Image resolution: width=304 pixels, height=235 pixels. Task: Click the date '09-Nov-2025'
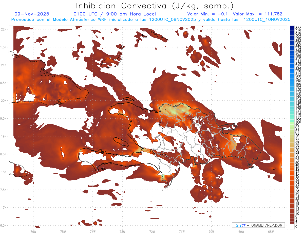(x=32, y=14)
